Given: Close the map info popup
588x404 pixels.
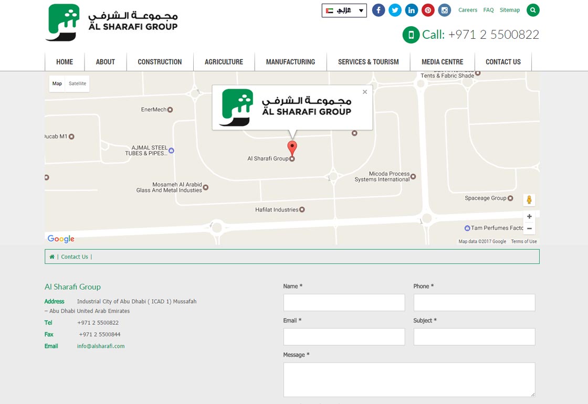Looking at the screenshot, I should click(365, 92).
